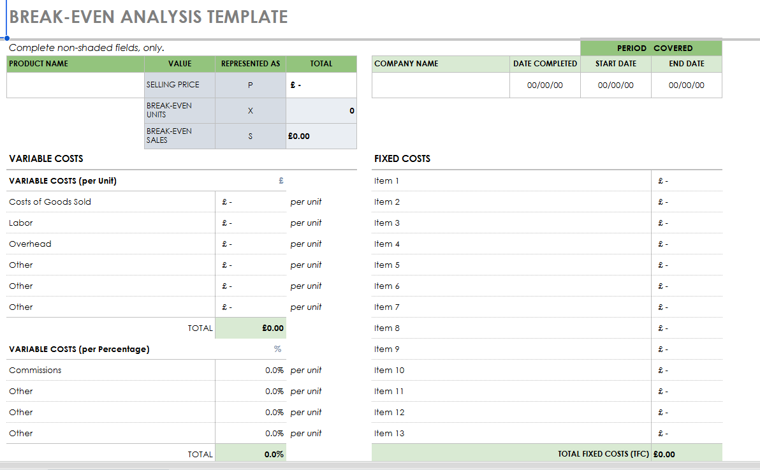760x470 pixels.
Task: Select the Variable Costs (per Percentage) subheading
Action: (x=79, y=349)
